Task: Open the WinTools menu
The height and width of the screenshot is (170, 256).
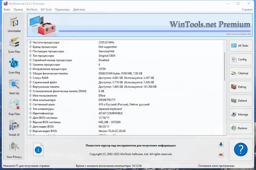Action: pos(32,10)
